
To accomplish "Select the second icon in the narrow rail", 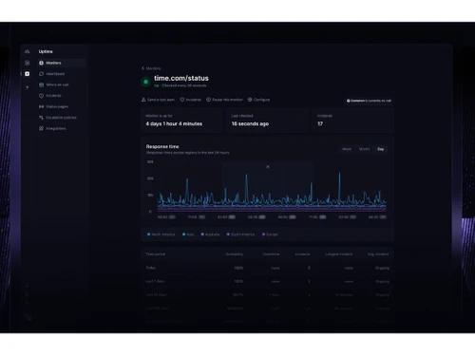I will tap(28, 63).
